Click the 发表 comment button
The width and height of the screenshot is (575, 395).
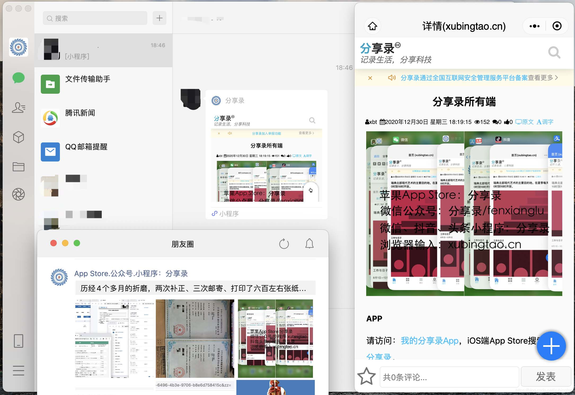pyautogui.click(x=546, y=376)
